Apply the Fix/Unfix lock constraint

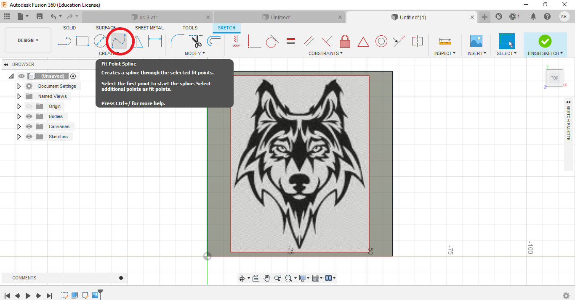coord(345,41)
